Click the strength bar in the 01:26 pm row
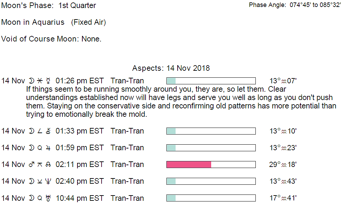The height and width of the screenshot is (206, 343). (x=211, y=81)
